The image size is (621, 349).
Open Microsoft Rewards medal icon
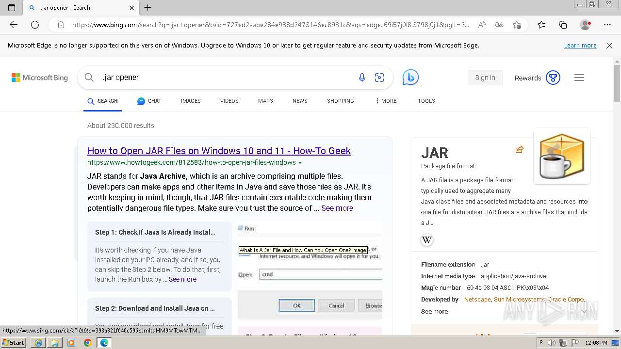click(x=553, y=78)
